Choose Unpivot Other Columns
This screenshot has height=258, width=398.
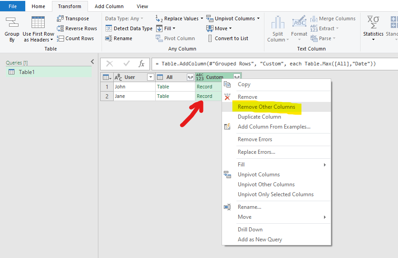[x=277, y=184]
